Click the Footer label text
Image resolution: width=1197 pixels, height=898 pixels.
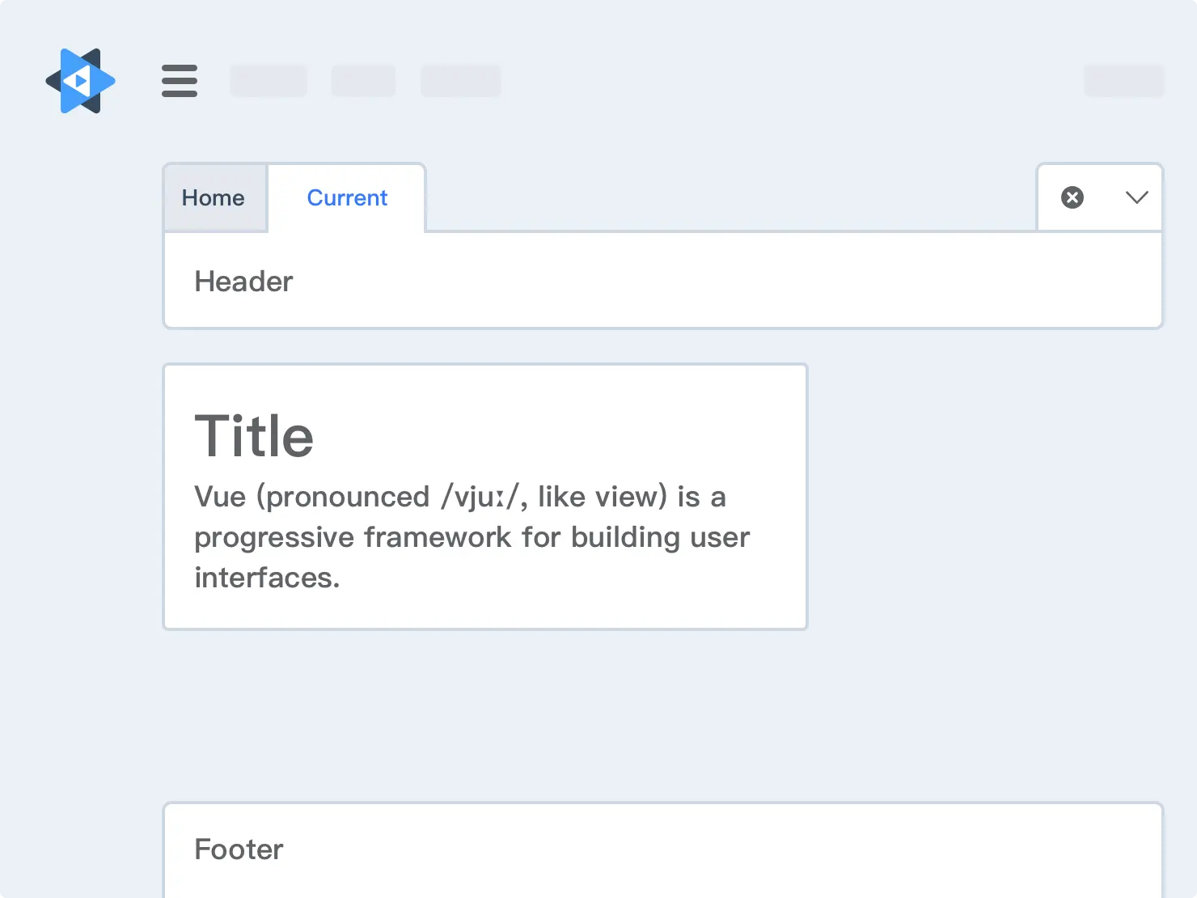(239, 849)
